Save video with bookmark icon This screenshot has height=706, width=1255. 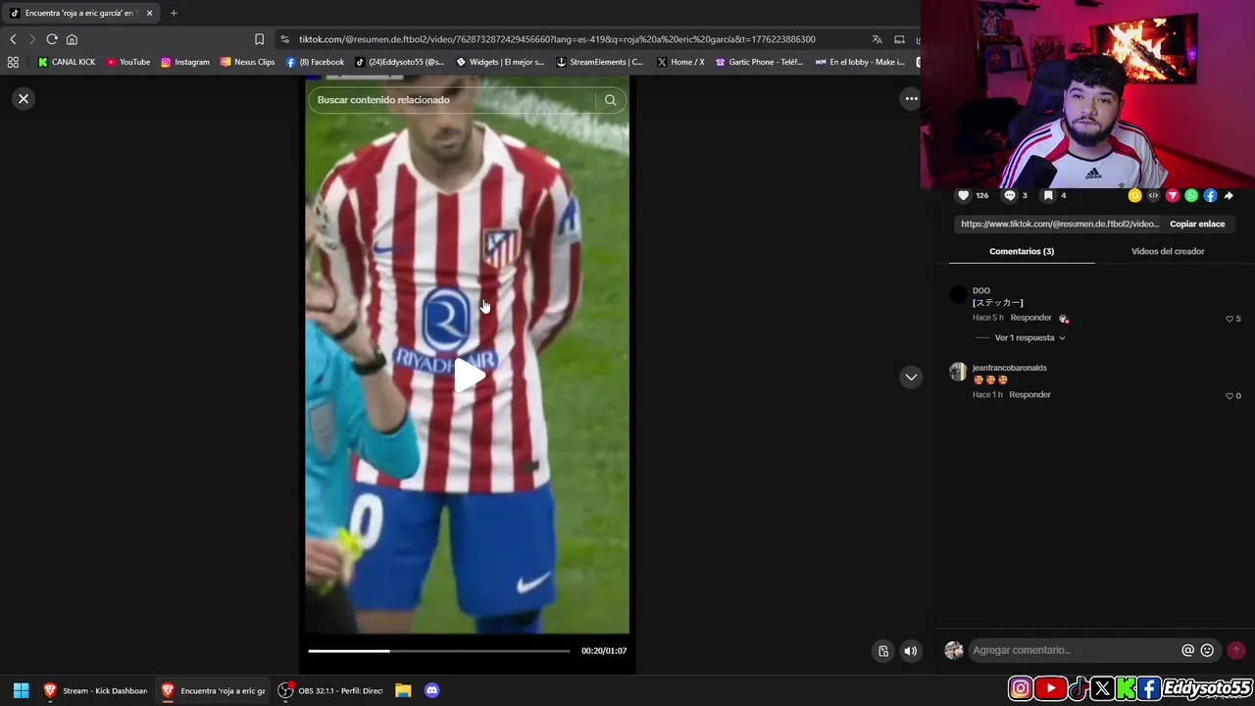(1048, 195)
